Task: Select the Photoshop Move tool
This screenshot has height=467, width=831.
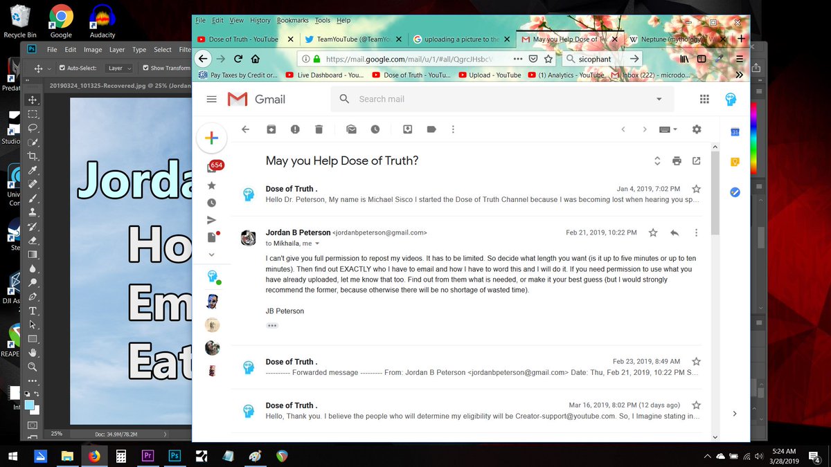Action: click(x=33, y=100)
